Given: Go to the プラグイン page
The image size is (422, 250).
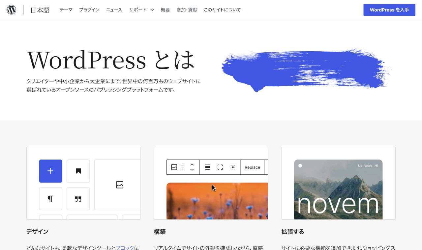Looking at the screenshot, I should [89, 10].
